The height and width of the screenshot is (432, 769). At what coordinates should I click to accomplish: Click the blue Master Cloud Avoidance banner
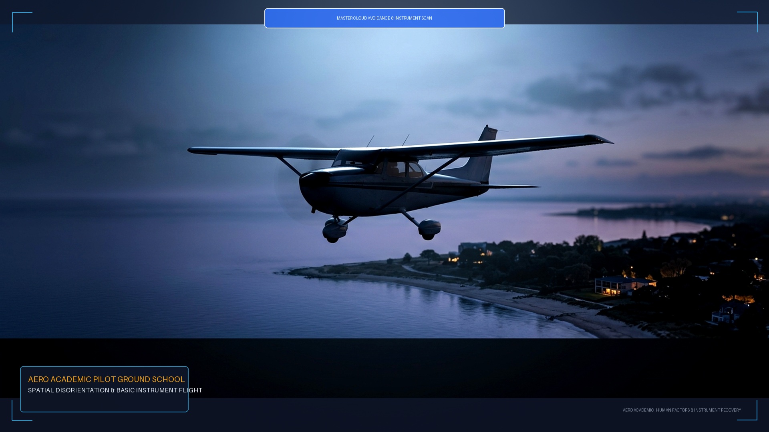click(384, 18)
